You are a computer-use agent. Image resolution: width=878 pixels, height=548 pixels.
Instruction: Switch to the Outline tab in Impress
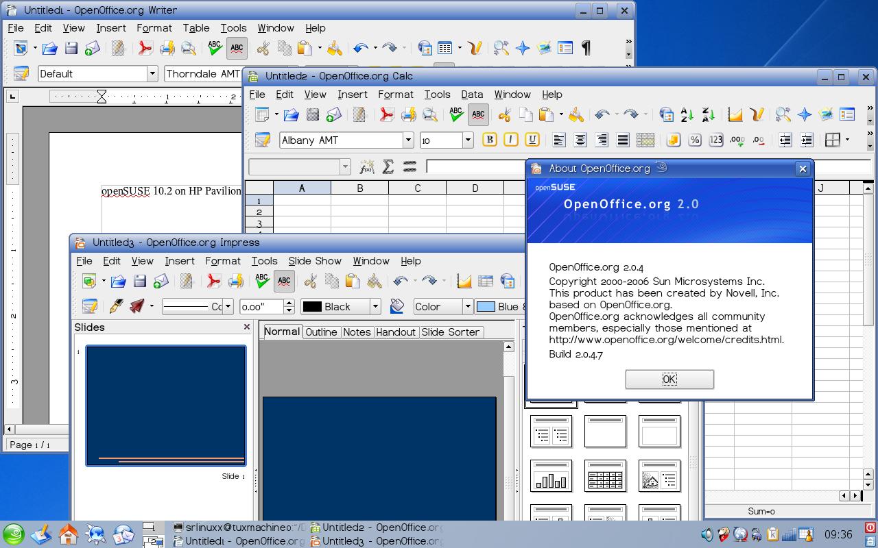pos(321,332)
